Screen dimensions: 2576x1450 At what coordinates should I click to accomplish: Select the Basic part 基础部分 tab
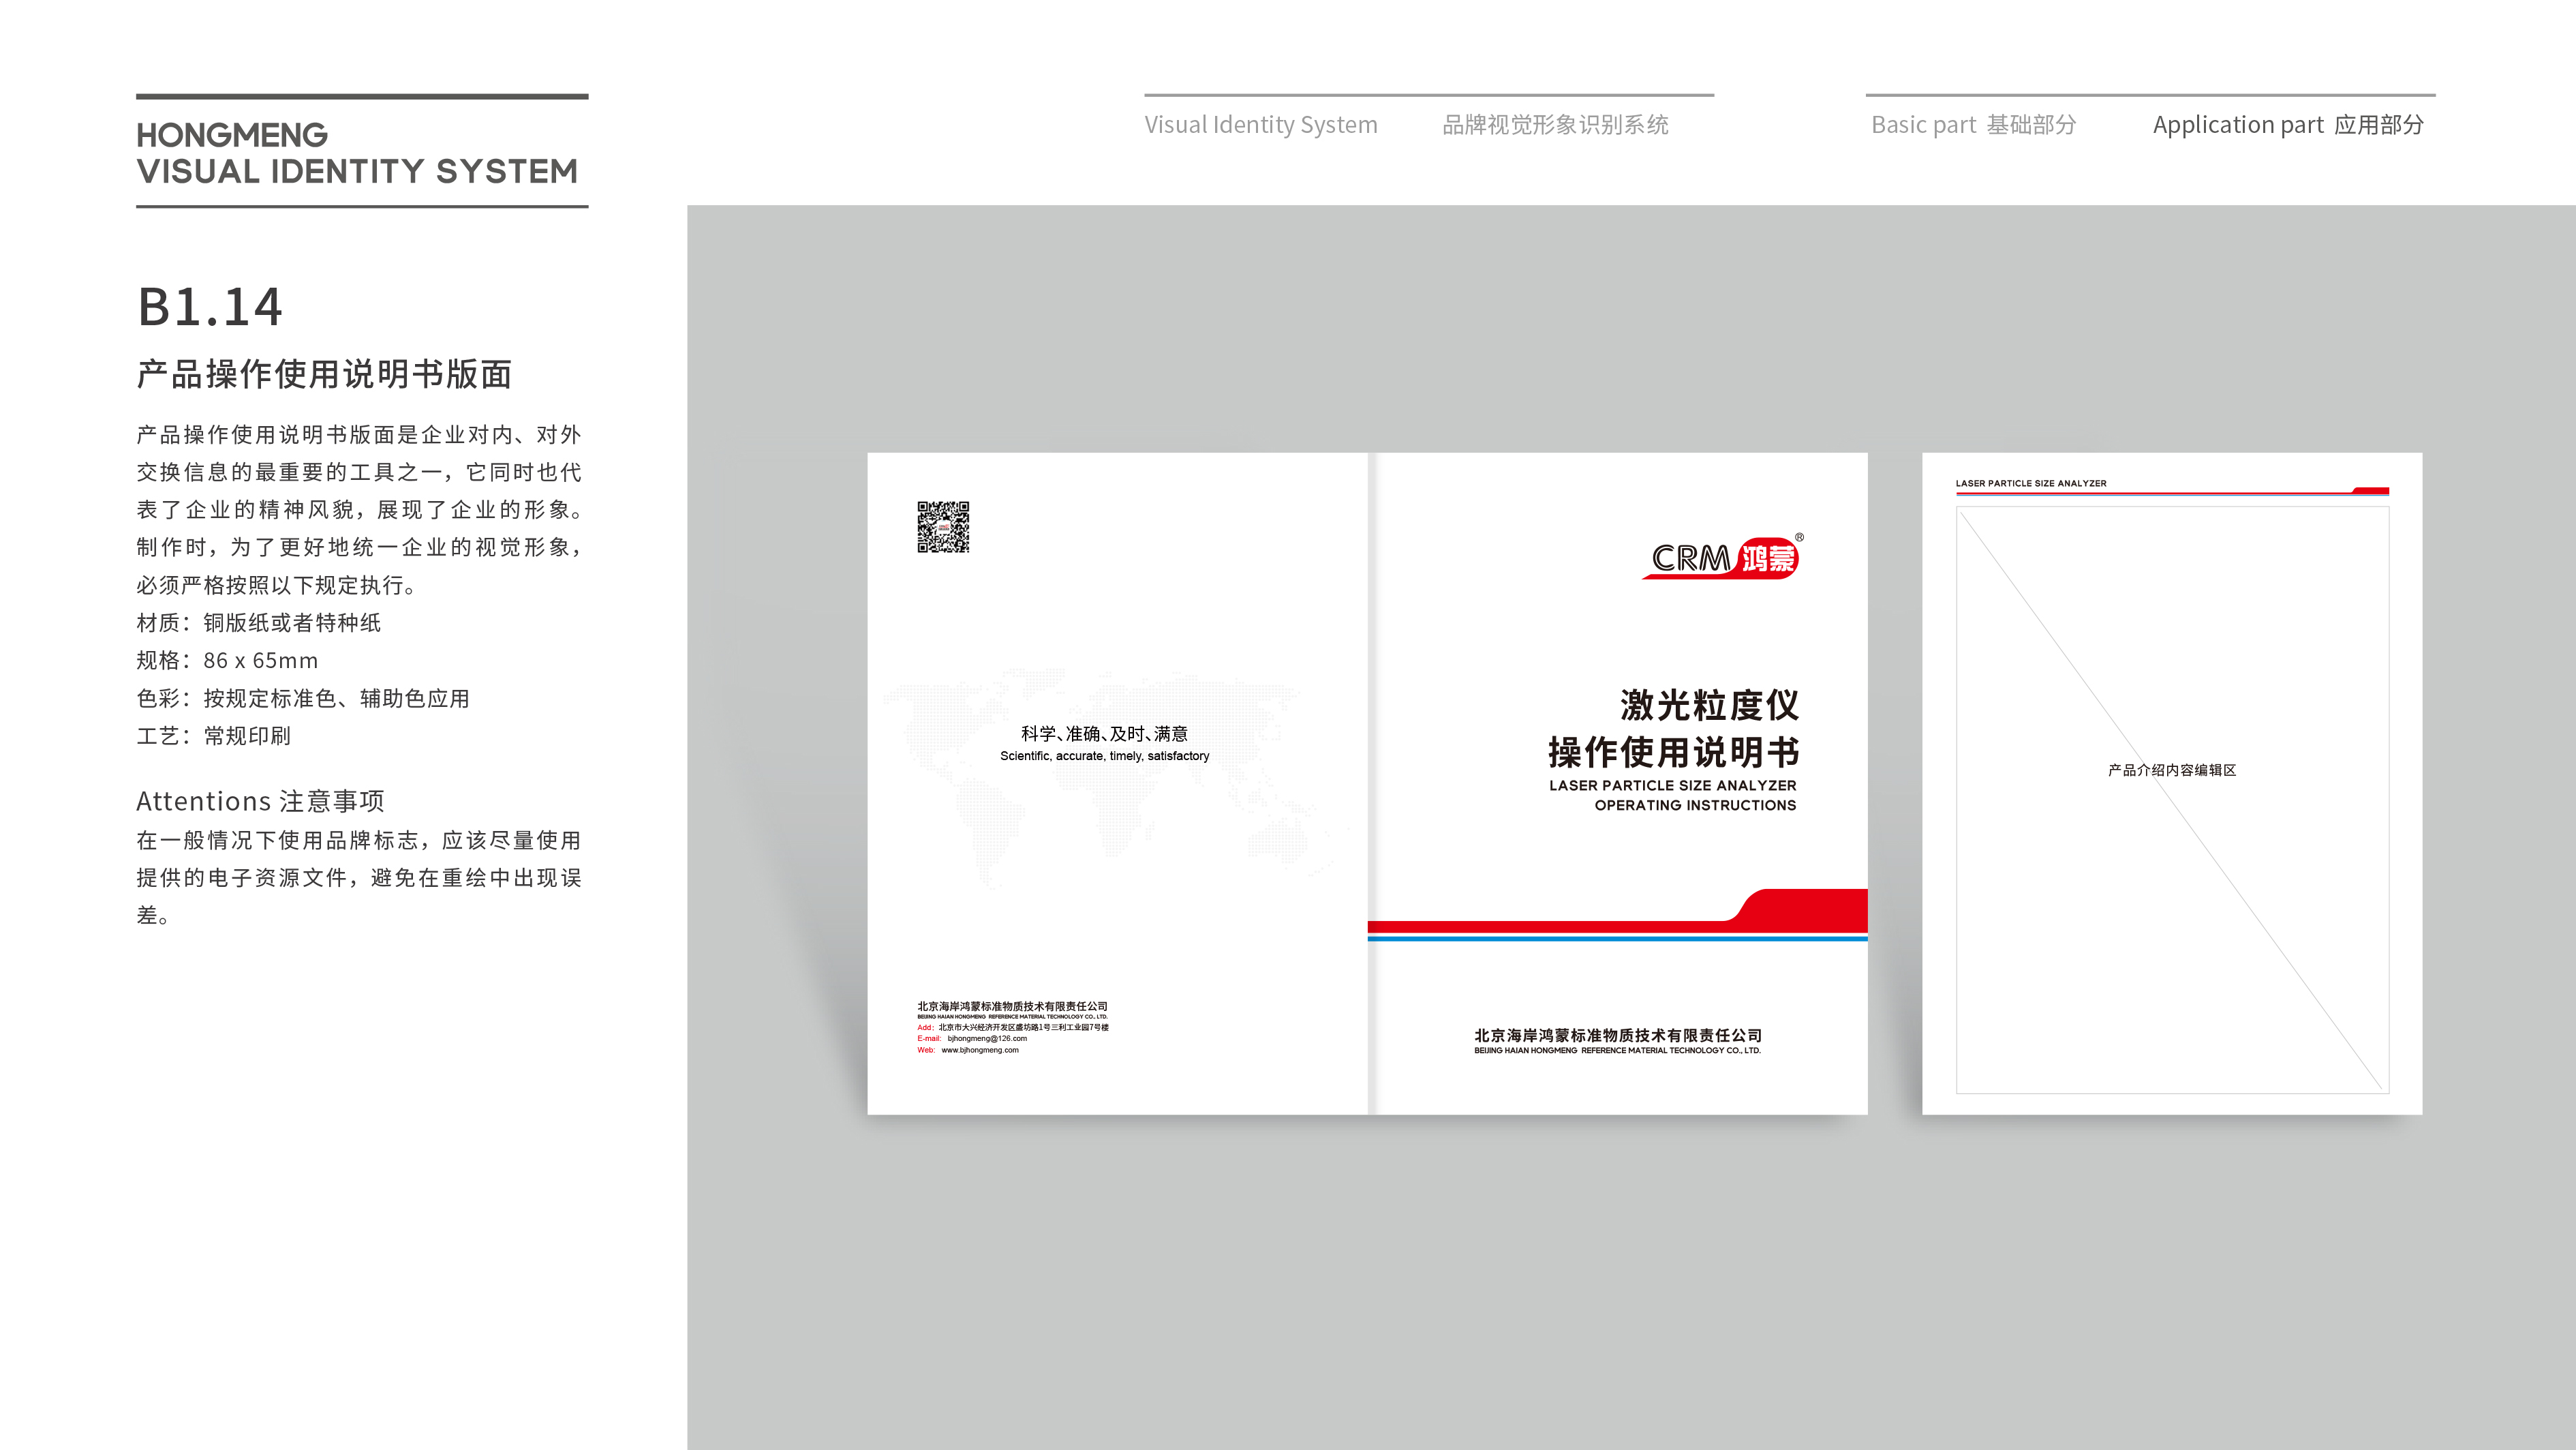pyautogui.click(x=1969, y=124)
